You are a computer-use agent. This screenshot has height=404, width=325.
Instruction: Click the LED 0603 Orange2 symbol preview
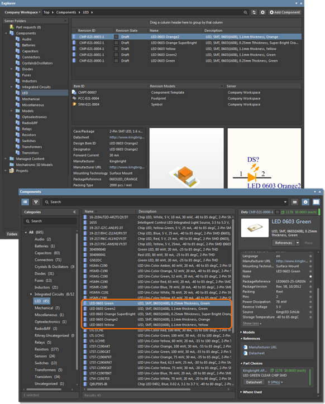[x=264, y=158]
